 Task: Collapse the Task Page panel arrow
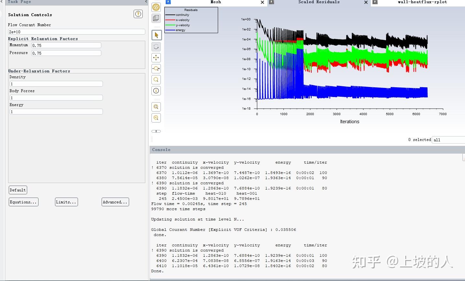click(x=146, y=2)
